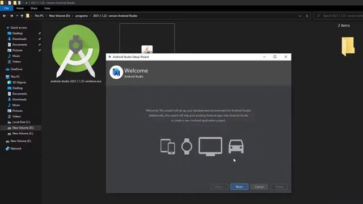This screenshot has height=204, width=363.
Task: Open Music under Quick access
Action: 16,56
